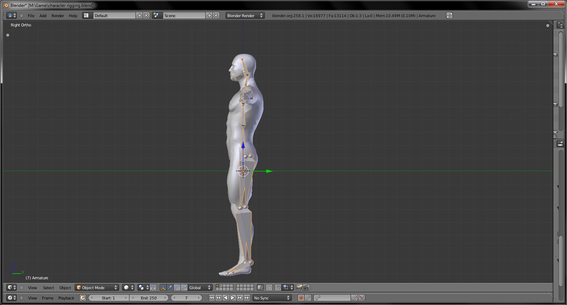Toggle lock camera and layers to scene
The image size is (567, 305).
point(260,288)
